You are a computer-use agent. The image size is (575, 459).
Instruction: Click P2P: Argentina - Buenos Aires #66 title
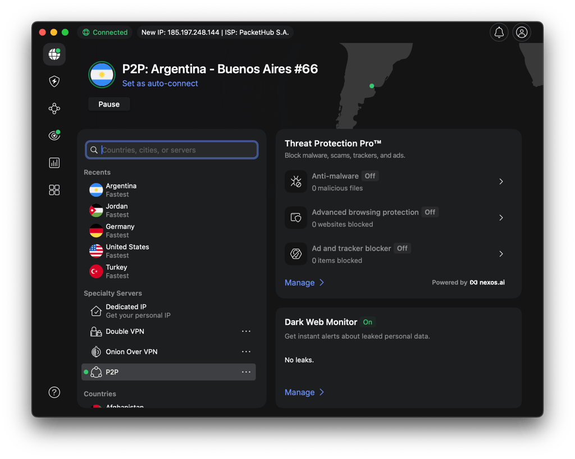click(220, 69)
